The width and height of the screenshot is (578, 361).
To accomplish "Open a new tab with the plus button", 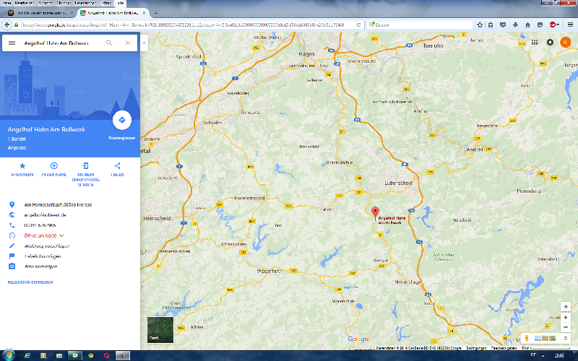I will (155, 13).
